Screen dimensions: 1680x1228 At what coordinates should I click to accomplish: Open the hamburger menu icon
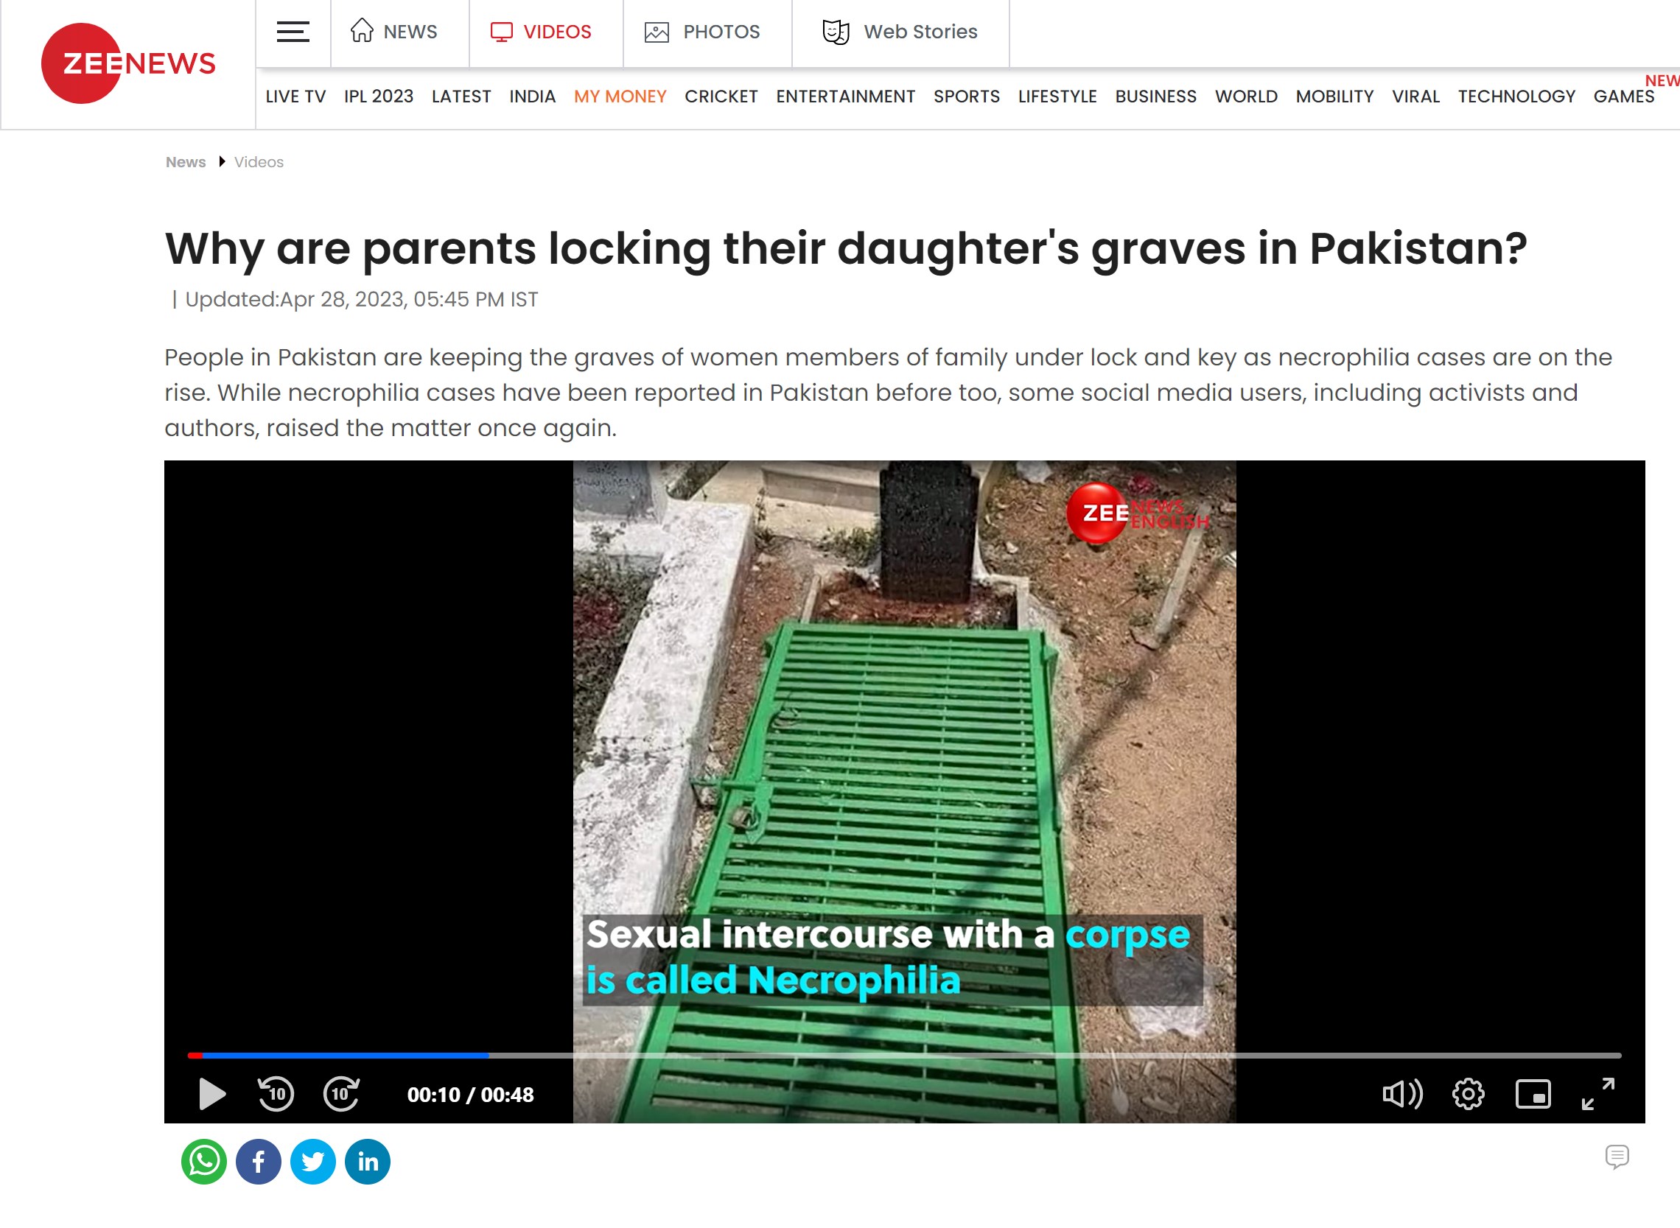[x=293, y=32]
